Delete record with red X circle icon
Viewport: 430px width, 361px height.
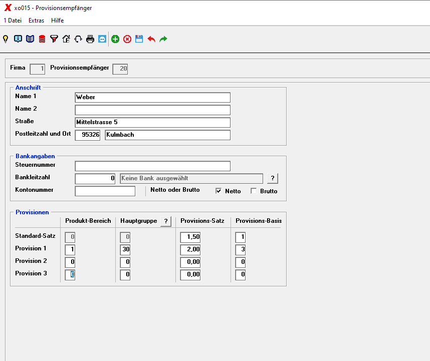tap(127, 39)
